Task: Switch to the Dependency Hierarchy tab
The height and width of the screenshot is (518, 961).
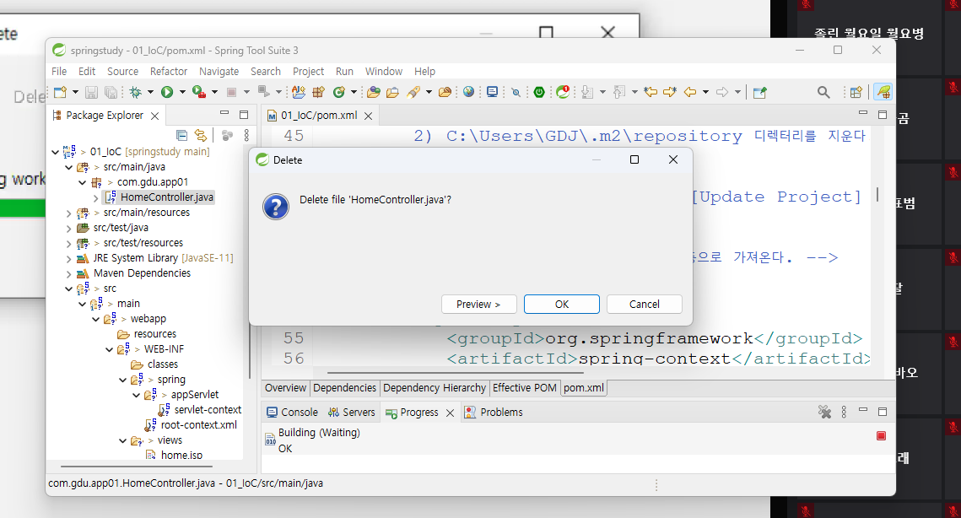Action: 435,388
